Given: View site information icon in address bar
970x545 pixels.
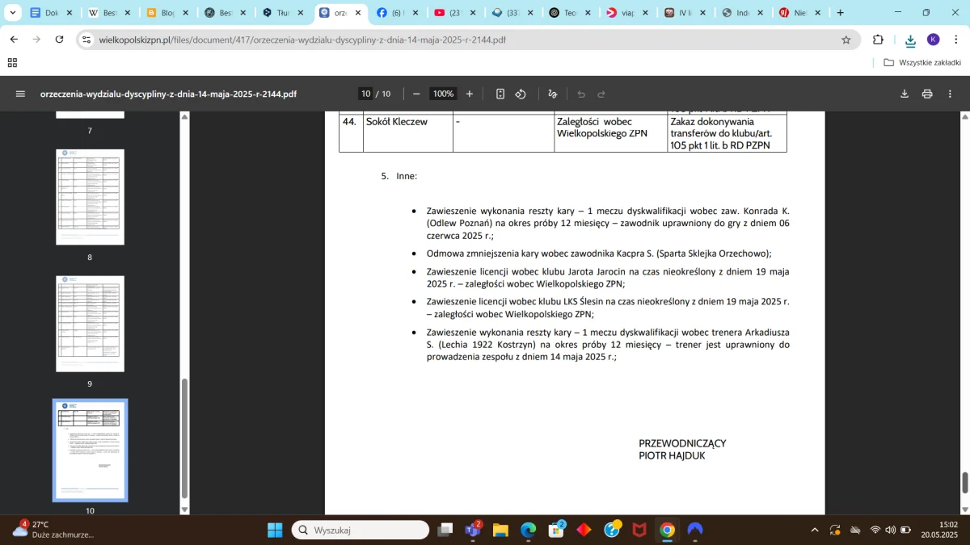Looking at the screenshot, I should pyautogui.click(x=88, y=40).
